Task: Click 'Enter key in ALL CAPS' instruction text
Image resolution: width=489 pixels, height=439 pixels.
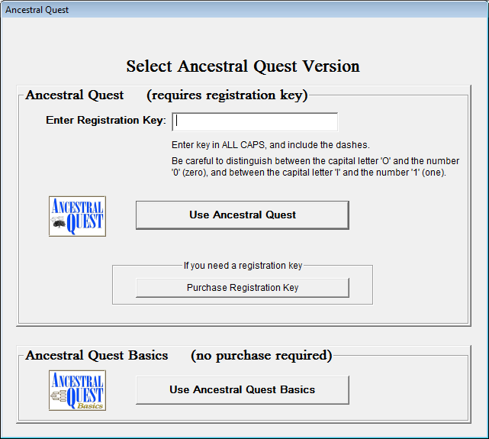Action: [x=270, y=145]
